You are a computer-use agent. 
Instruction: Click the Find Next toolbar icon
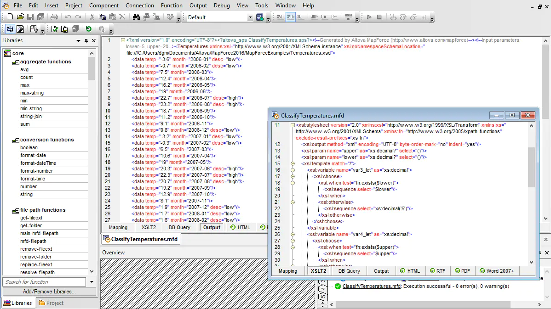(146, 17)
